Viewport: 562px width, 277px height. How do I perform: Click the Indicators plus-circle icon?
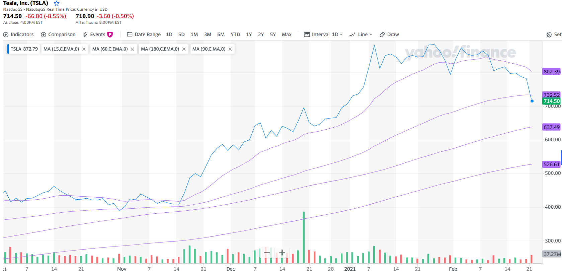click(x=6, y=34)
